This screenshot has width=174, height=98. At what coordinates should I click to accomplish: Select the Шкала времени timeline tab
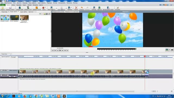click(6, 57)
